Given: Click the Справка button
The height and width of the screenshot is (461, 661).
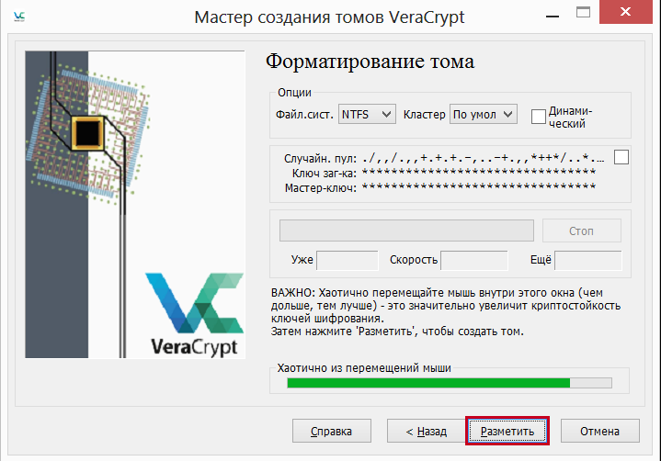Looking at the screenshot, I should click(x=331, y=431).
